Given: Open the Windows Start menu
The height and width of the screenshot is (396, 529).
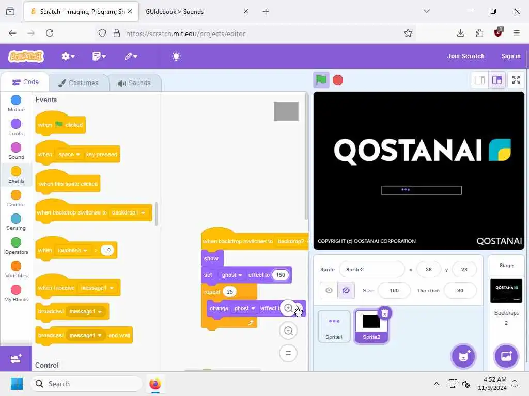Looking at the screenshot, I should tap(17, 384).
